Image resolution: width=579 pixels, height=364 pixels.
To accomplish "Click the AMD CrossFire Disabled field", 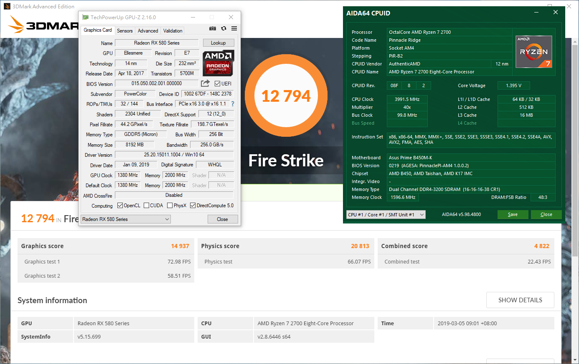I will [174, 195].
